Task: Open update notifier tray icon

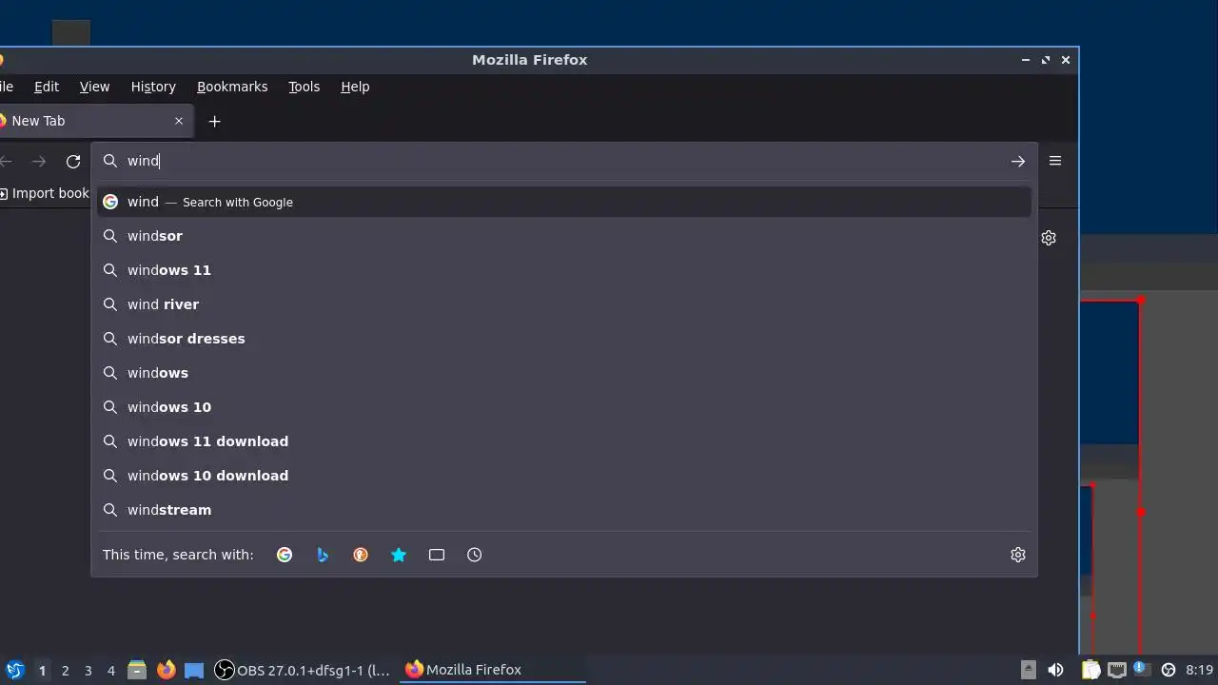Action: (x=1141, y=669)
